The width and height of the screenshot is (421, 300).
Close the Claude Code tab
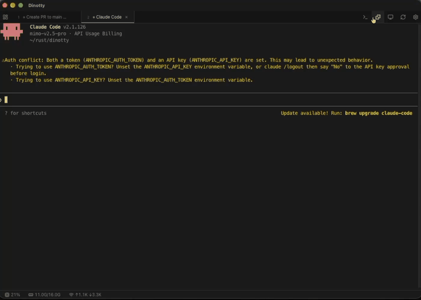pos(126,17)
